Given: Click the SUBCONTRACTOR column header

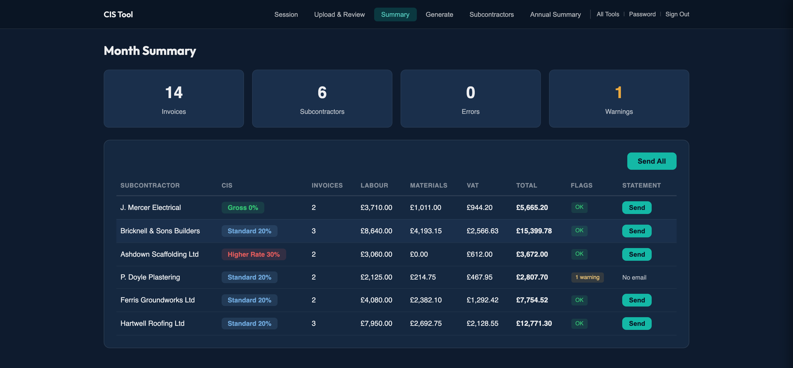Looking at the screenshot, I should [150, 185].
